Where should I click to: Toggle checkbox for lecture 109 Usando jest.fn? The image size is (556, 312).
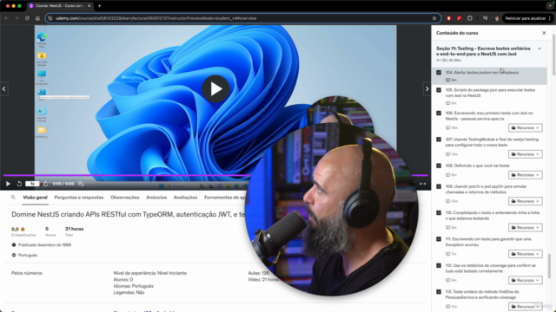pos(439,186)
